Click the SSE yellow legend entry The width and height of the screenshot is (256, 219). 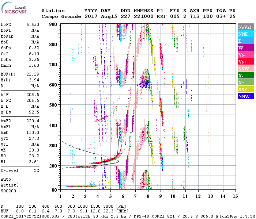click(x=245, y=89)
